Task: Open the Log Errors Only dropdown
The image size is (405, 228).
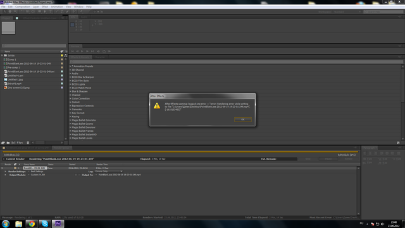Action: [109, 171]
